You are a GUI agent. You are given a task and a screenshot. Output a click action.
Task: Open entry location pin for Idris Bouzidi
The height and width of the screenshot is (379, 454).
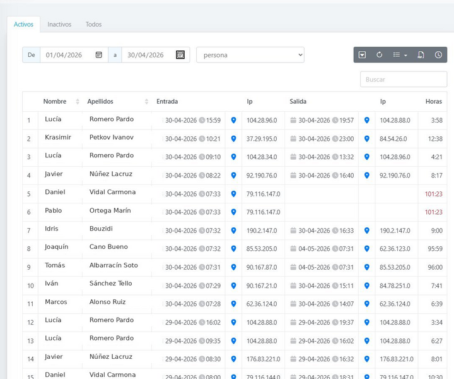(x=234, y=231)
